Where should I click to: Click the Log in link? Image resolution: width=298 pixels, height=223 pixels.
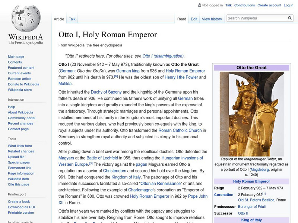click(x=288, y=6)
